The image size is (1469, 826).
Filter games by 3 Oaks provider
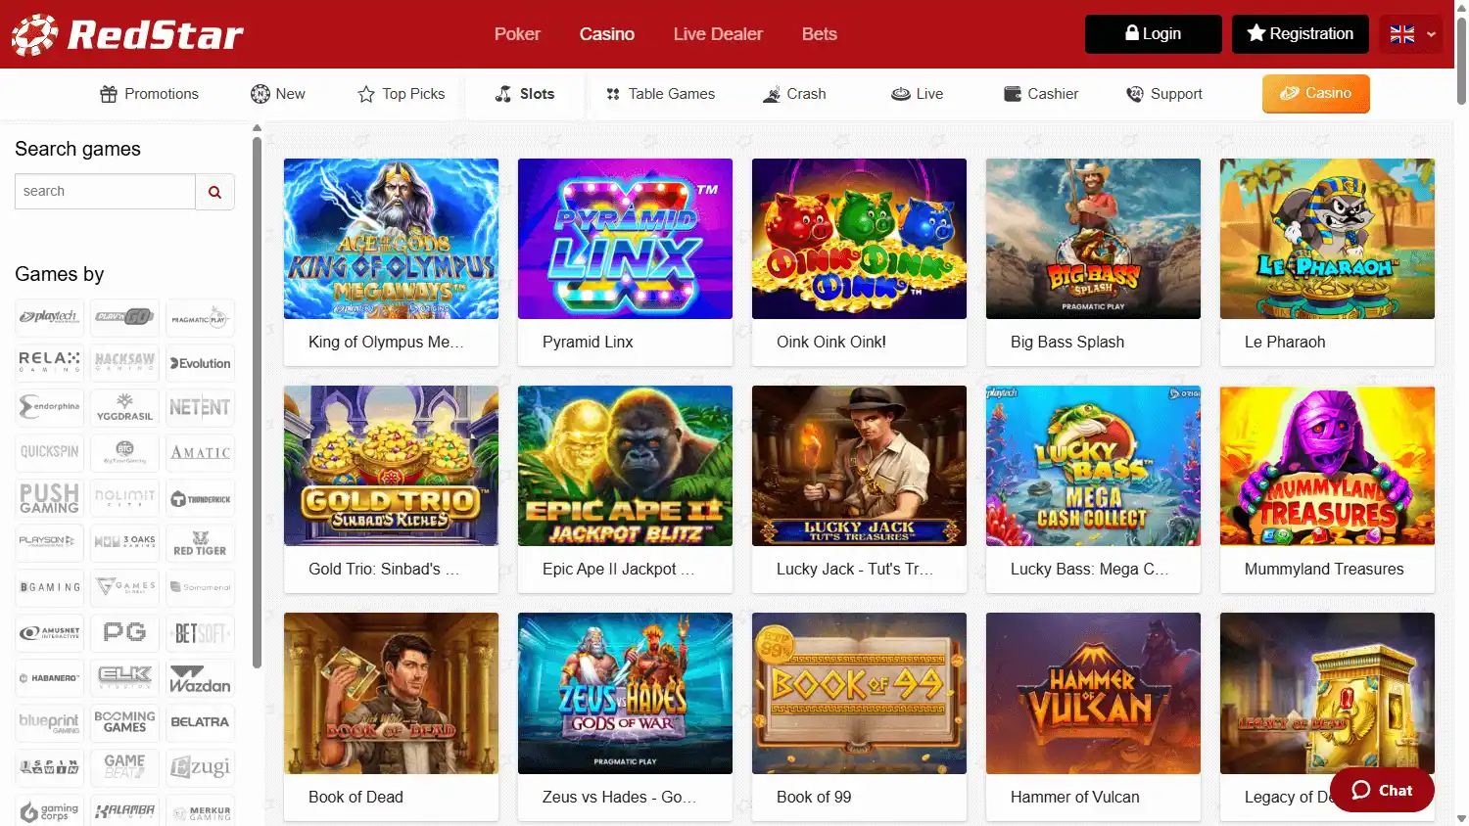click(x=125, y=541)
